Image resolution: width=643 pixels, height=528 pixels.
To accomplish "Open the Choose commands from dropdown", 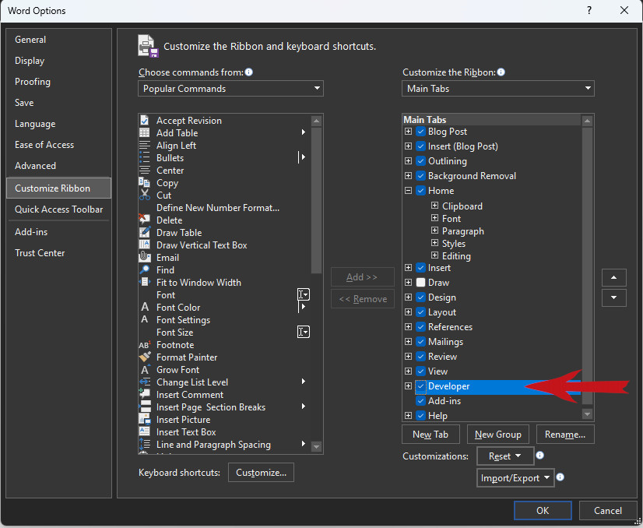I will pyautogui.click(x=231, y=89).
